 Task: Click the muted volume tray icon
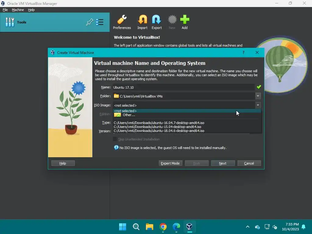tap(275, 227)
